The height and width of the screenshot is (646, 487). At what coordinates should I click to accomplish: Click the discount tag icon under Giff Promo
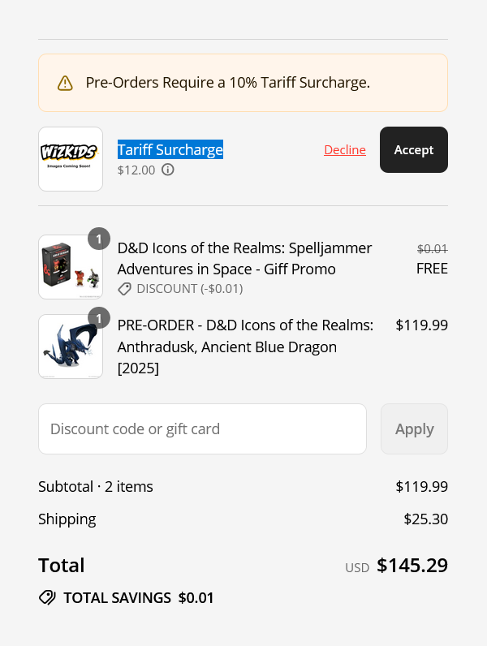[124, 289]
